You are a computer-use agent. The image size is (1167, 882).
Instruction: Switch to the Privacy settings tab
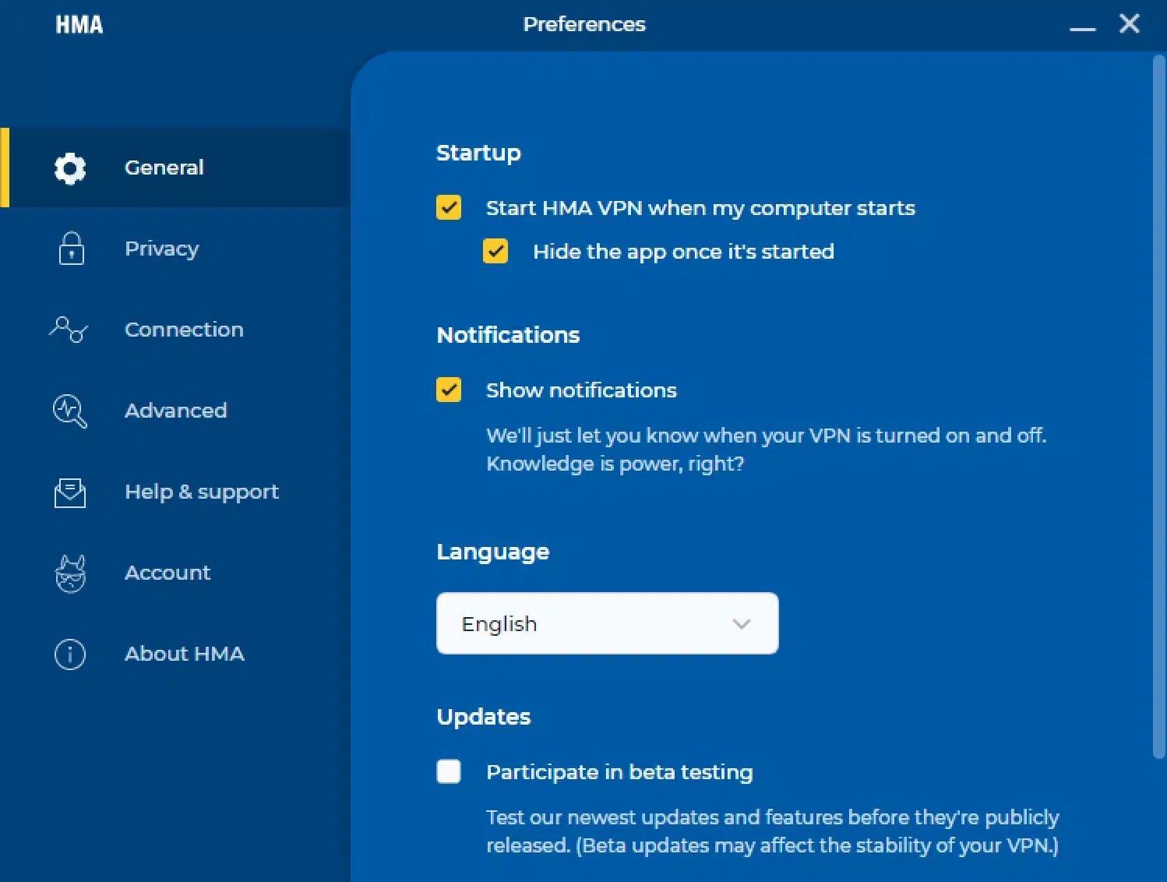(162, 249)
